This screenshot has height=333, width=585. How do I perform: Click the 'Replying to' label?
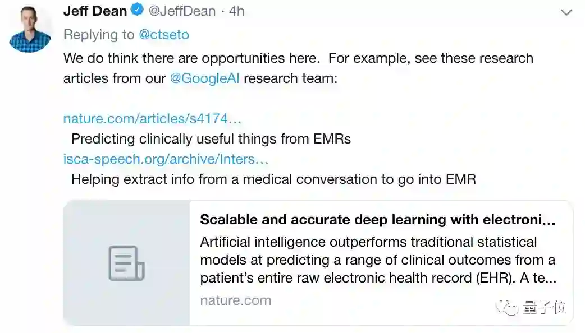(x=99, y=35)
